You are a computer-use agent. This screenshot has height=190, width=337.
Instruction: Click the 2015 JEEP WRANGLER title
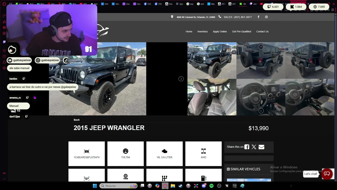tap(109, 128)
